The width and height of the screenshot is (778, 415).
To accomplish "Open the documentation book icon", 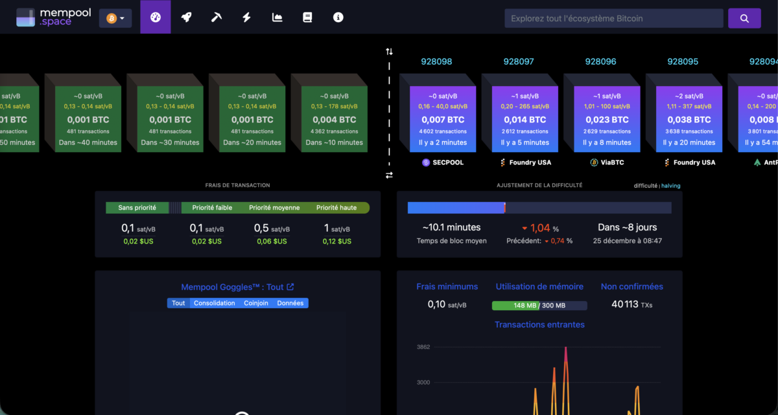I will click(x=307, y=17).
